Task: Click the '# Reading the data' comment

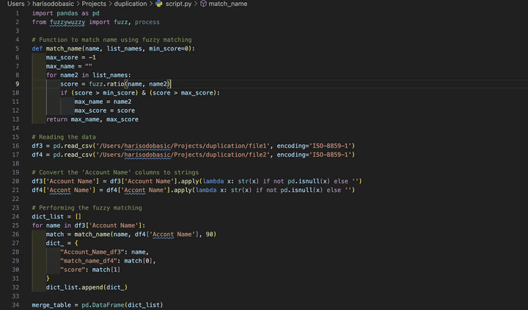Action: click(x=64, y=137)
